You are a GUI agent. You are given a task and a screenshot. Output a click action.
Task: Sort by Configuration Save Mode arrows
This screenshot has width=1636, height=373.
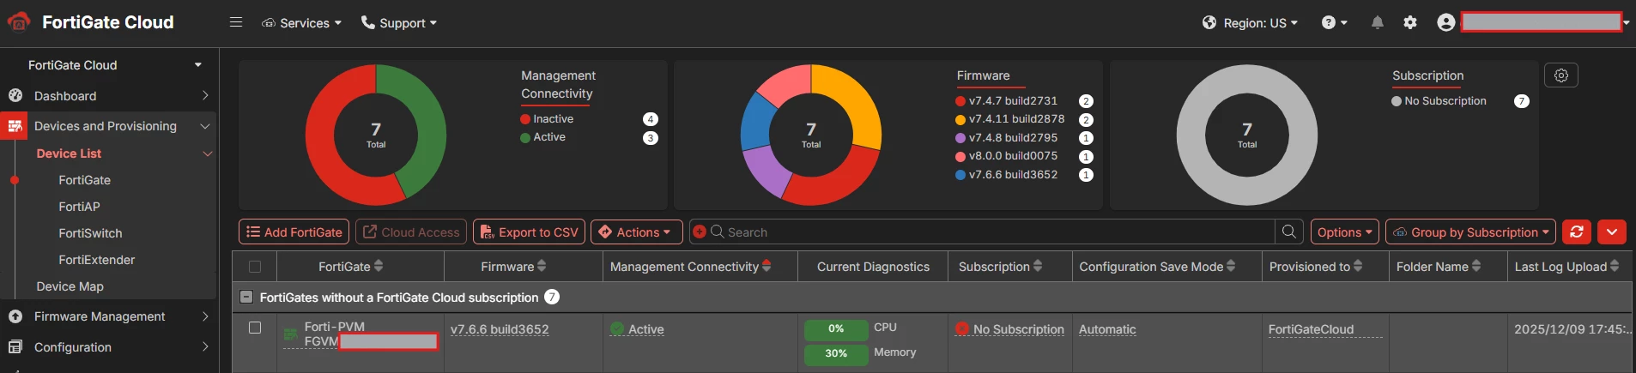(1231, 266)
